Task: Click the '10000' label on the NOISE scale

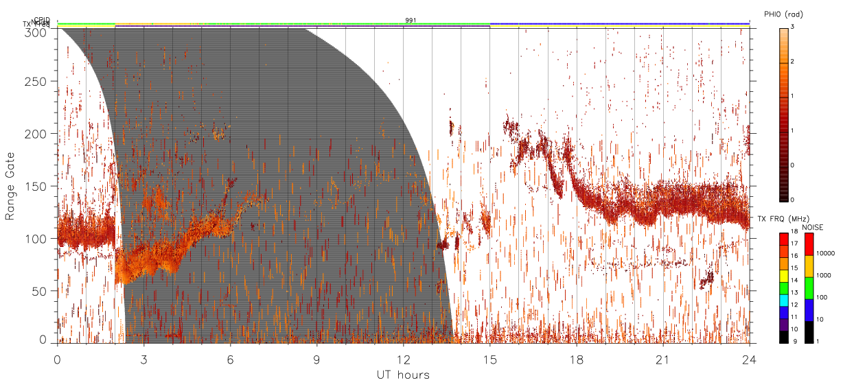Action: click(825, 253)
